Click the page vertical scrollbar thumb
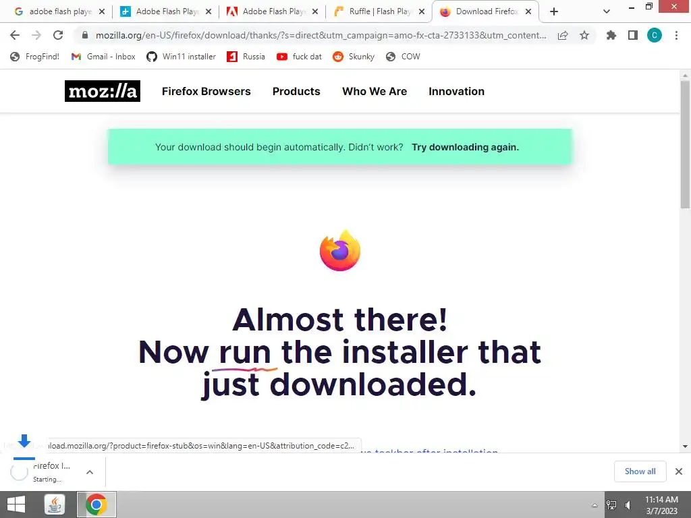 coord(685,144)
